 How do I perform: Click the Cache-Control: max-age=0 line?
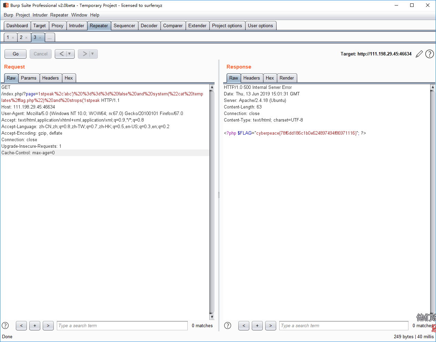coord(105,153)
